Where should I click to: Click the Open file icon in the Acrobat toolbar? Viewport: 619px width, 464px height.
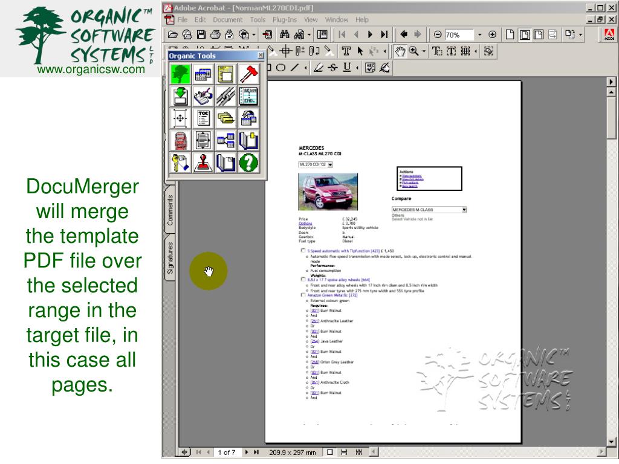click(172, 34)
